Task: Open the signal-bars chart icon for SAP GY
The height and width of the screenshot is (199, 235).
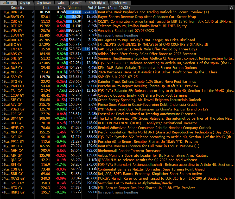Action: pos(8,77)
